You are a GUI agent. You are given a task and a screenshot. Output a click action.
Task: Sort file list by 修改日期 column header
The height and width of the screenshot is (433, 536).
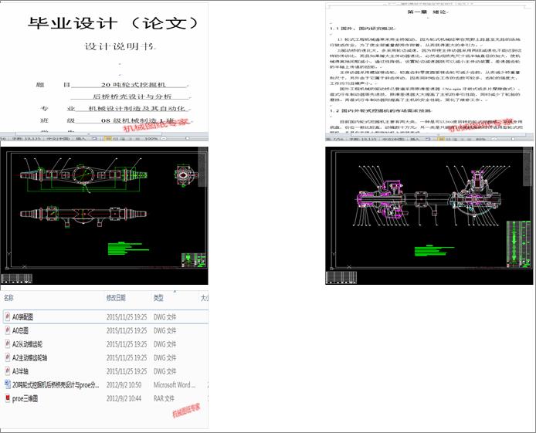pos(116,298)
